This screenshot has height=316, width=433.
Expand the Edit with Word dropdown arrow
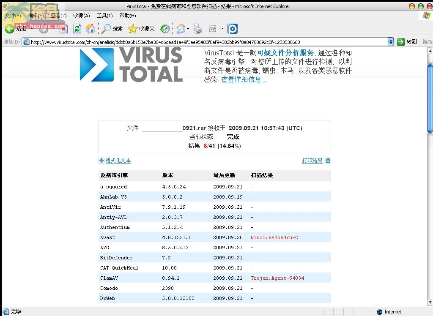(x=222, y=28)
